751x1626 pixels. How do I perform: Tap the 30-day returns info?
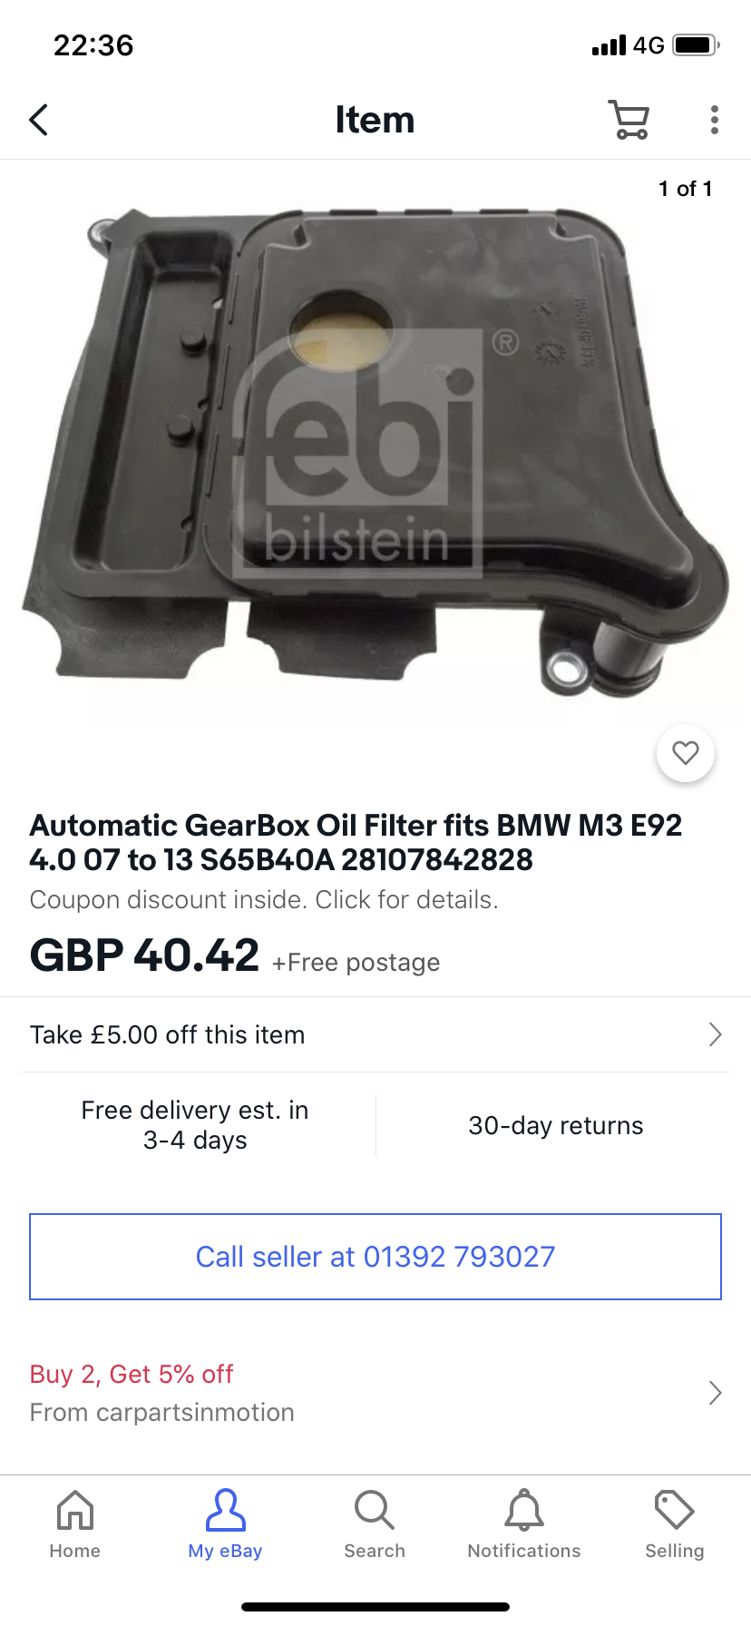556,1125
